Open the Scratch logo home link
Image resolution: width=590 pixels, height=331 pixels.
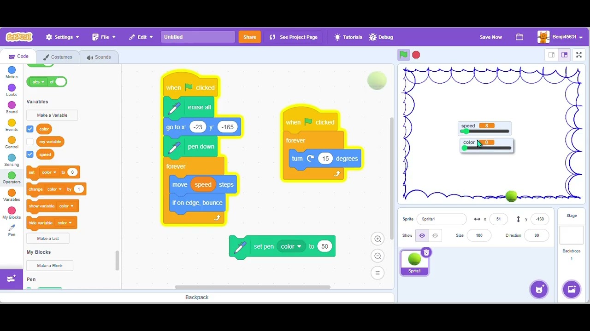[x=19, y=37]
